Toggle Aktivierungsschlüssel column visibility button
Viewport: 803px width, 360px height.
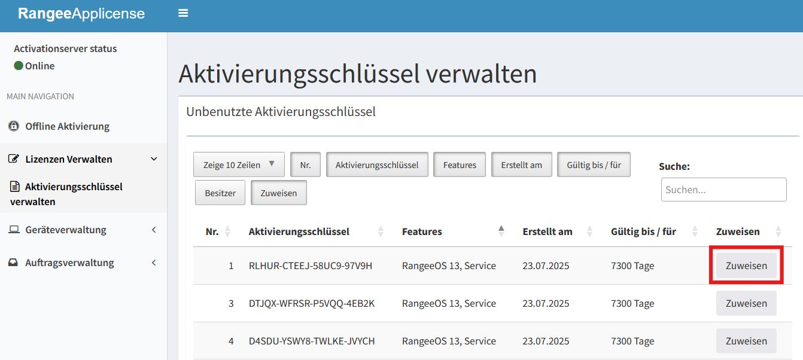[x=376, y=165]
